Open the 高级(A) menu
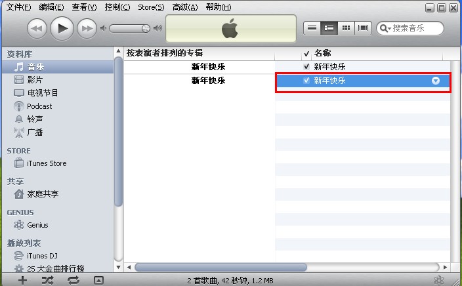The height and width of the screenshot is (286, 462). (185, 7)
